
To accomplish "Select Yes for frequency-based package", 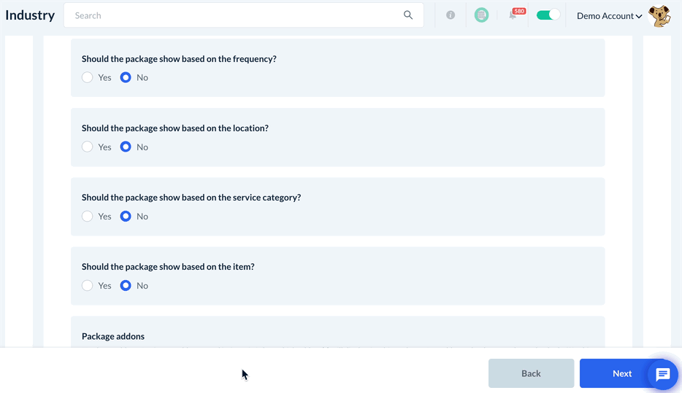I will pos(88,77).
